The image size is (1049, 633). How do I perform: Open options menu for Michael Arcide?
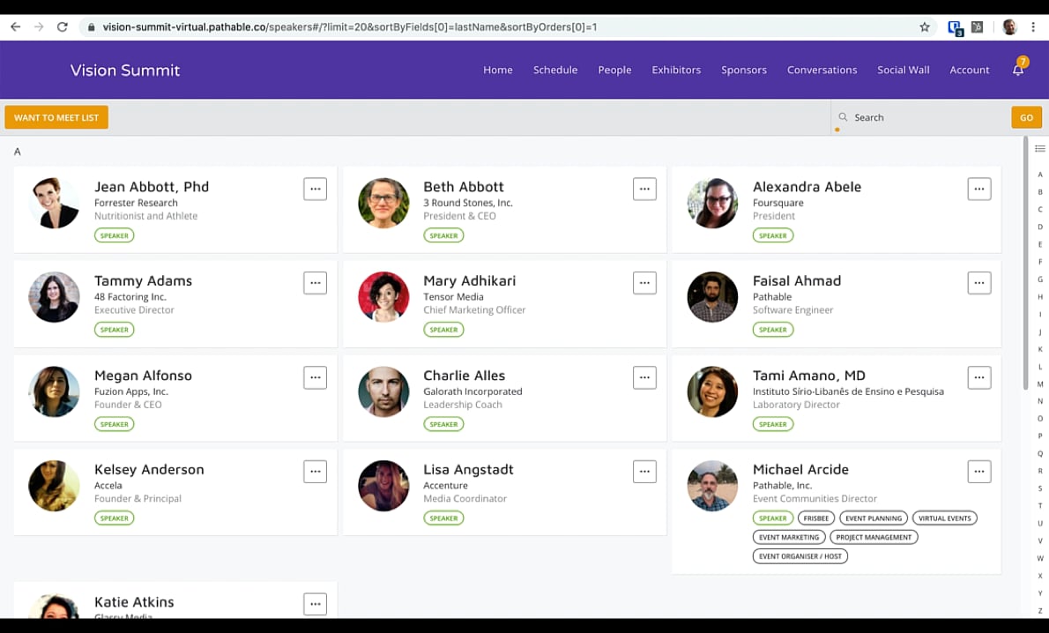coord(978,471)
